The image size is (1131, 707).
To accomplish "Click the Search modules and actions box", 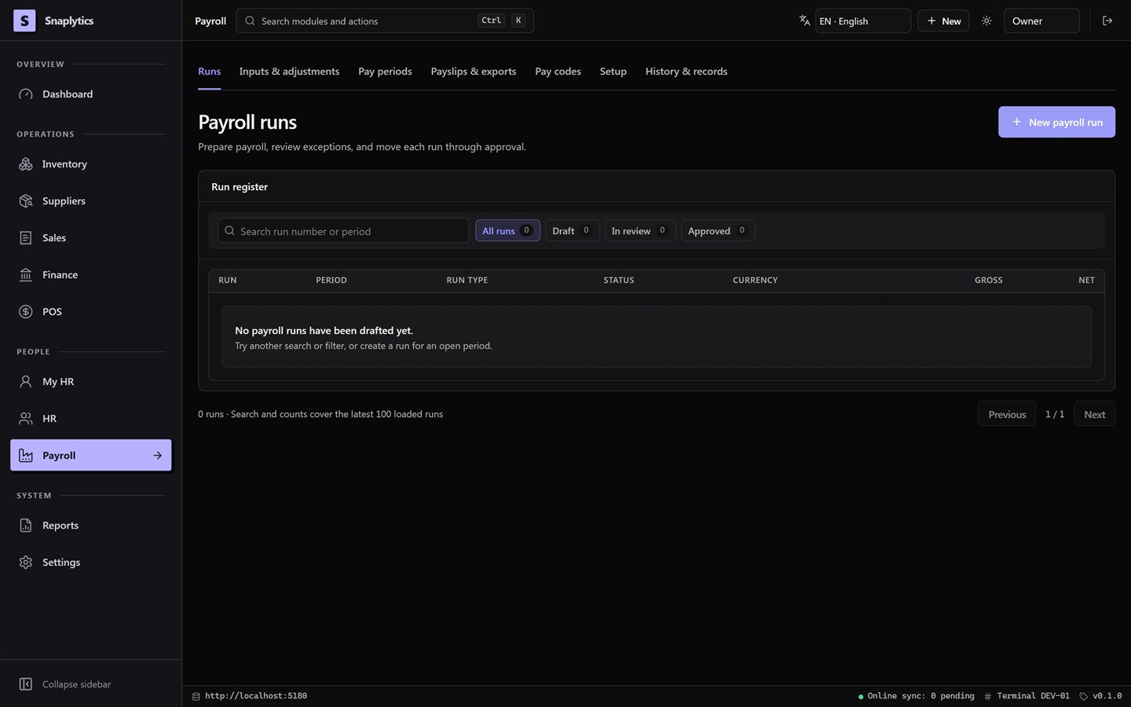I will click(x=385, y=21).
